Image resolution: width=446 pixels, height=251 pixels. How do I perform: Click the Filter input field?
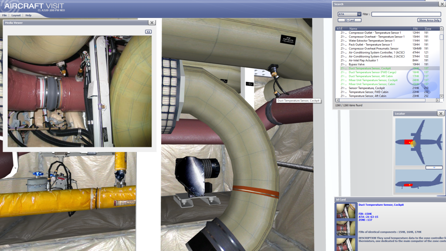tap(406, 14)
